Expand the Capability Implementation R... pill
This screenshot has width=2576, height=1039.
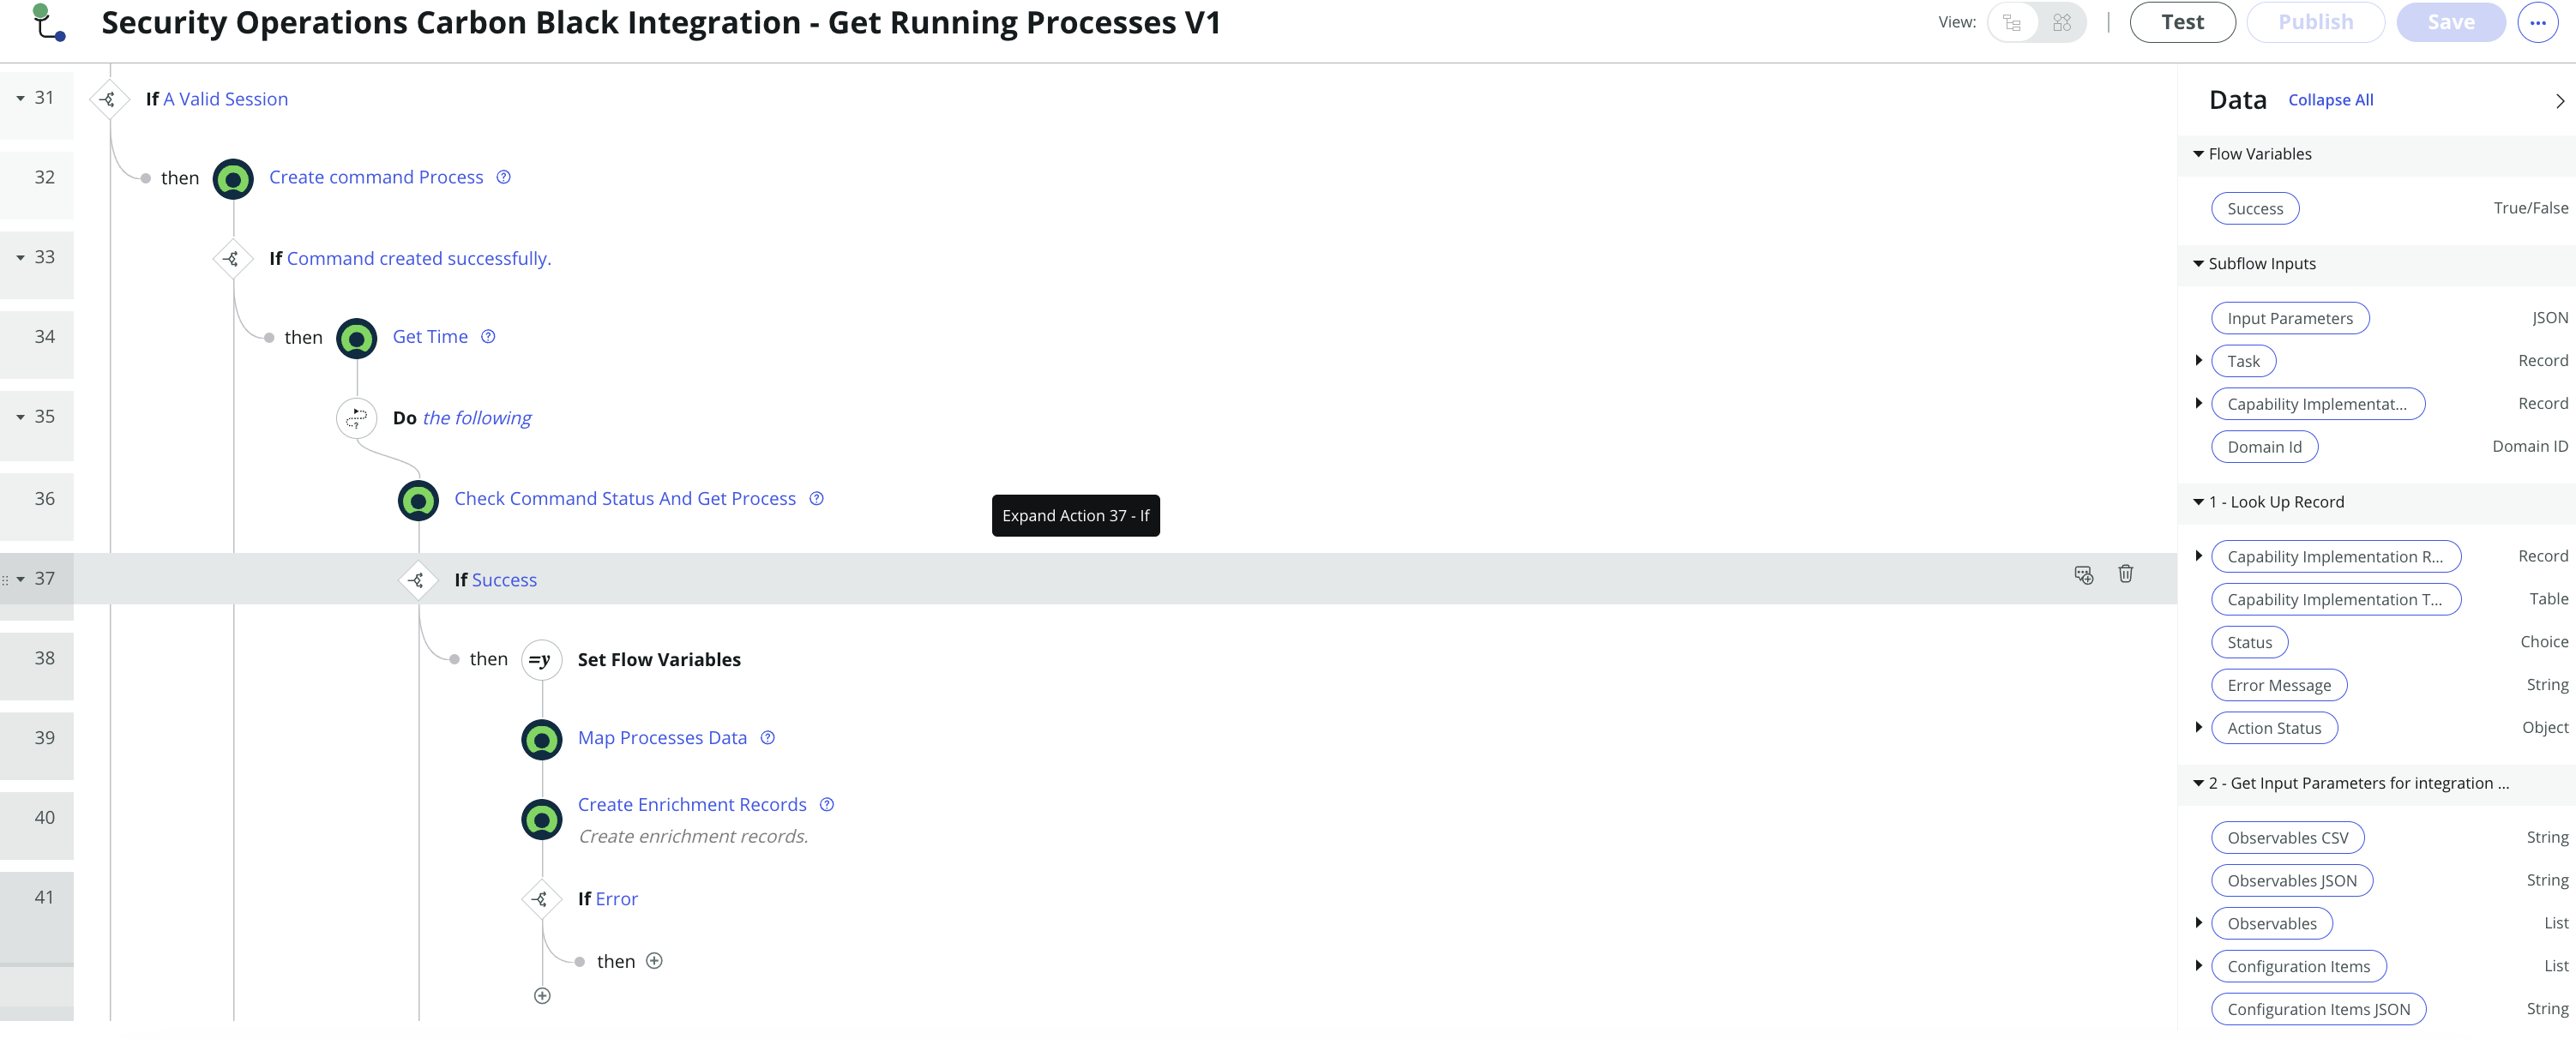[x=2198, y=556]
